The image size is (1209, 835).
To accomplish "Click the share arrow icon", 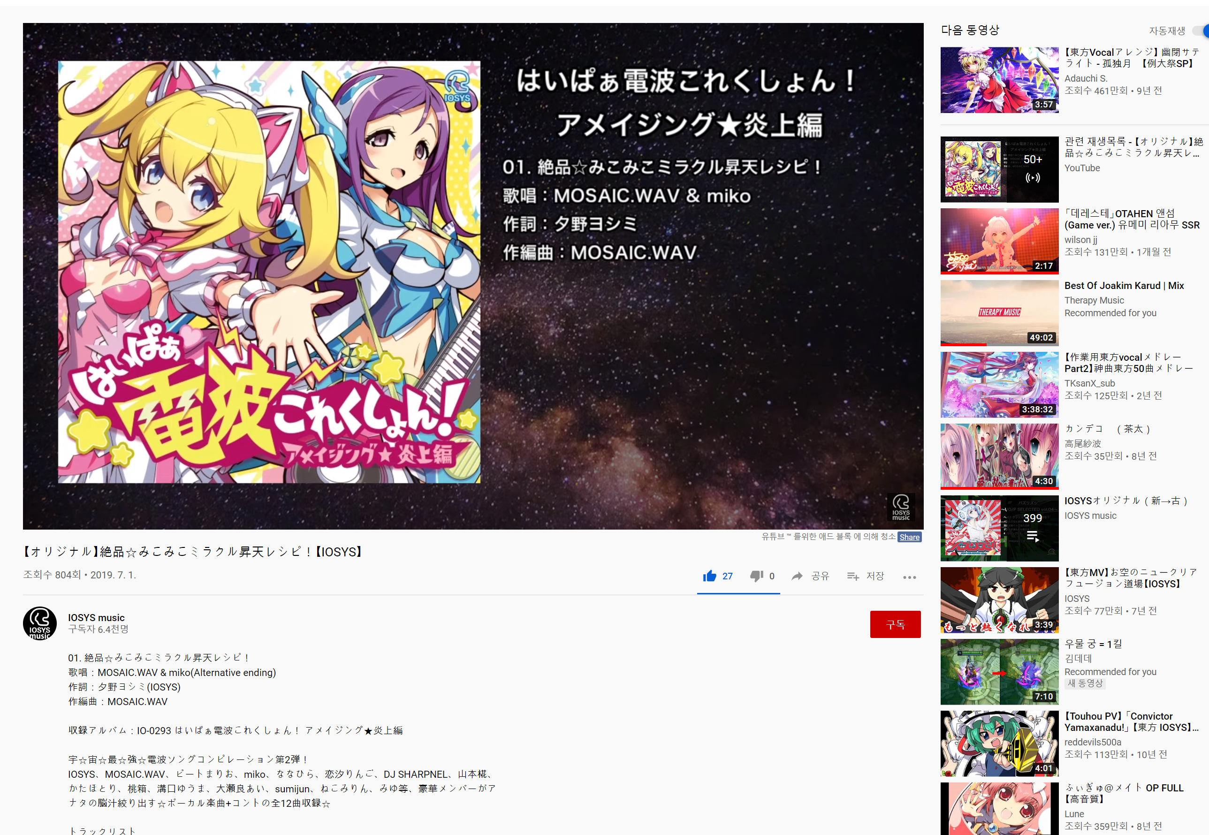I will tap(797, 576).
